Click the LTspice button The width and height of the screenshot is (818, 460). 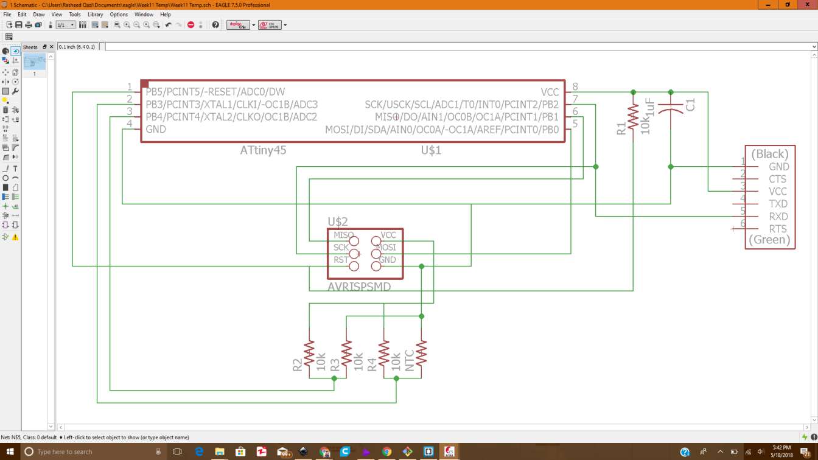pyautogui.click(x=270, y=25)
